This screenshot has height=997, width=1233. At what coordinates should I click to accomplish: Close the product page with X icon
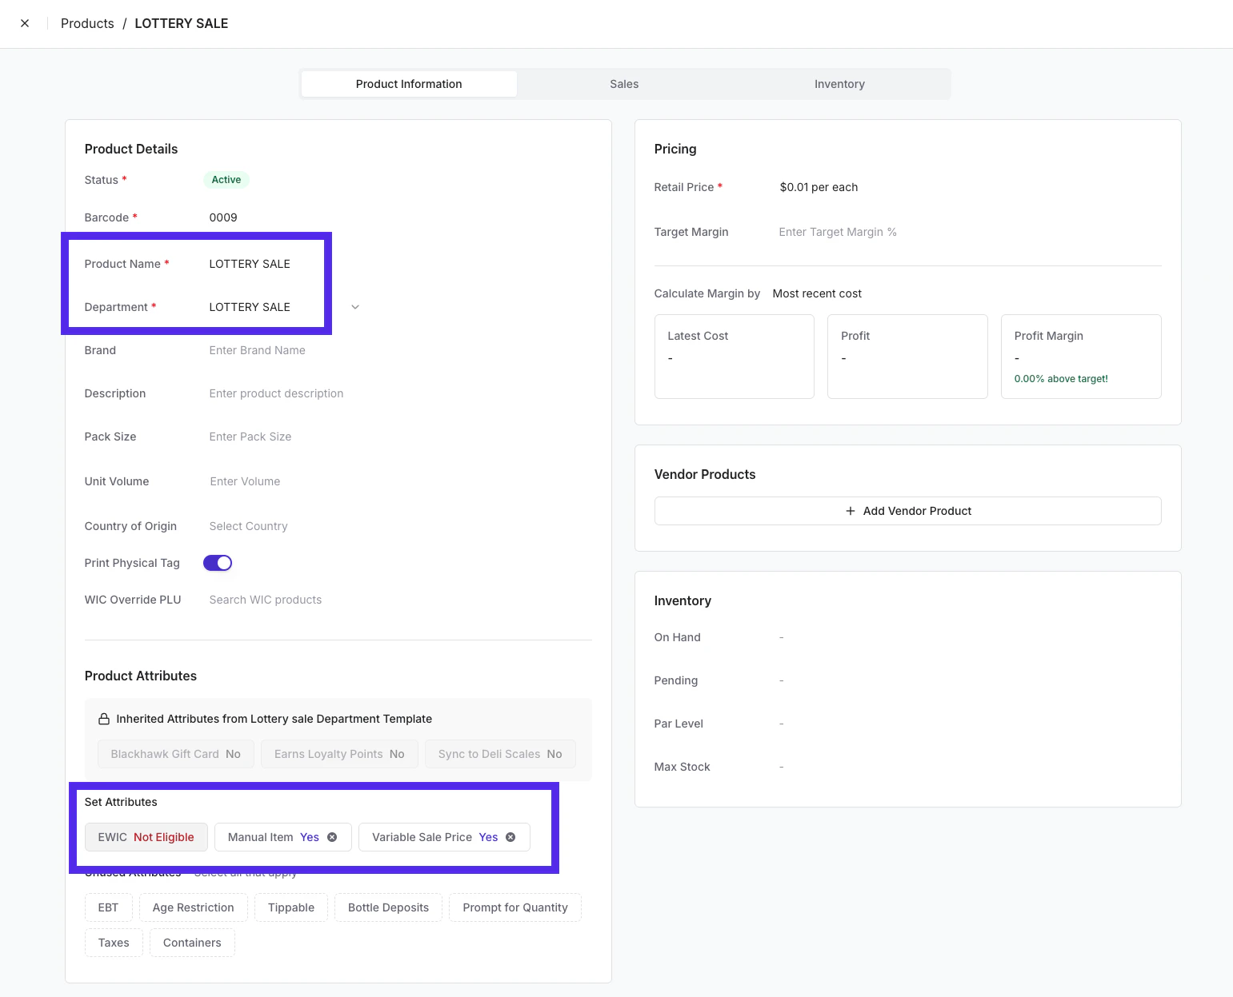[x=25, y=23]
